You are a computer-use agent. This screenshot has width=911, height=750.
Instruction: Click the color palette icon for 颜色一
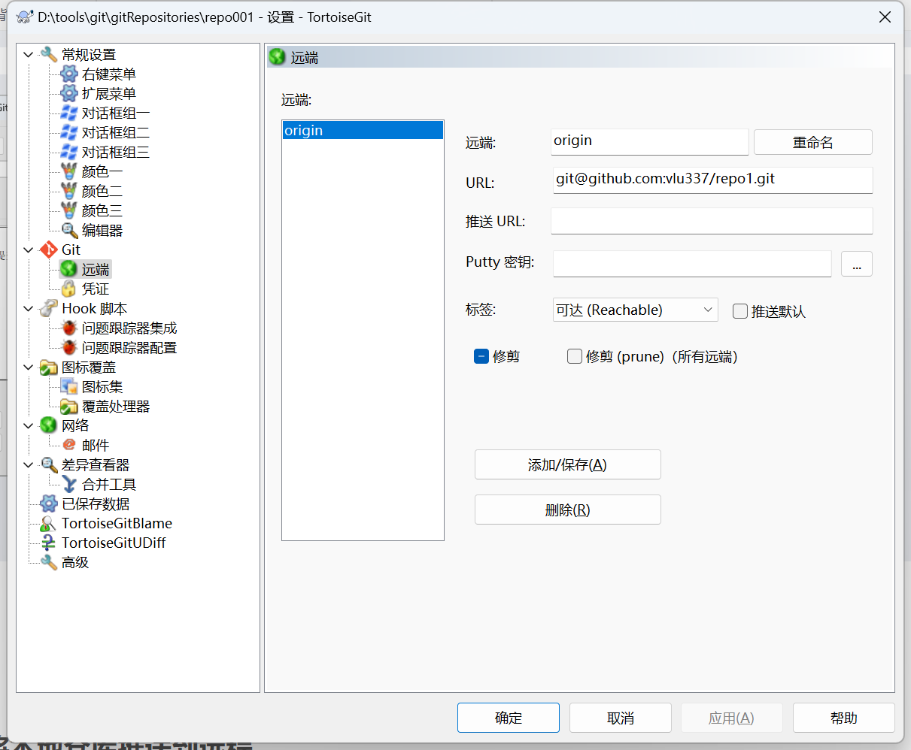pyautogui.click(x=69, y=171)
